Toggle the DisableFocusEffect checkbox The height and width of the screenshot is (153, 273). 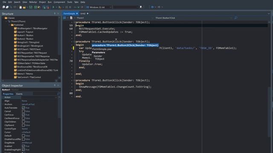23,139
